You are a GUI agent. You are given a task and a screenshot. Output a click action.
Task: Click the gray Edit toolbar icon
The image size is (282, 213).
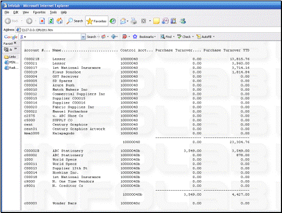tap(143, 21)
